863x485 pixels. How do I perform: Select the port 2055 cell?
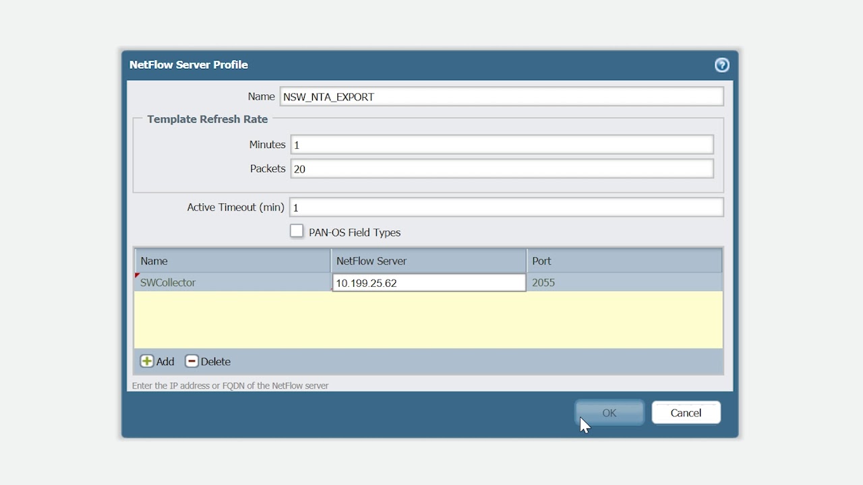[x=624, y=282]
